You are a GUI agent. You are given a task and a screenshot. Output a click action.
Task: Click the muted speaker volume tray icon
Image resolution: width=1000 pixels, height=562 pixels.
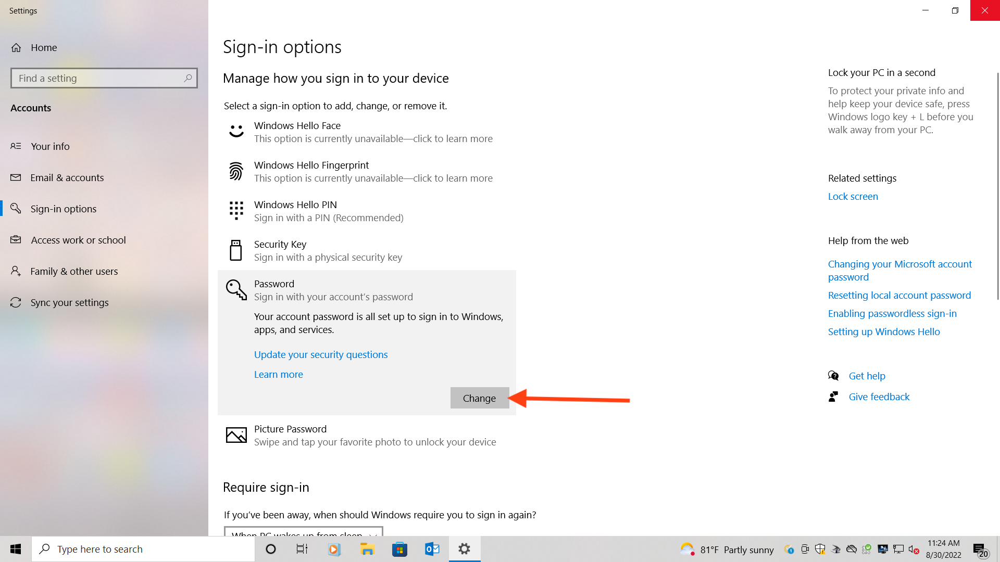tap(914, 549)
